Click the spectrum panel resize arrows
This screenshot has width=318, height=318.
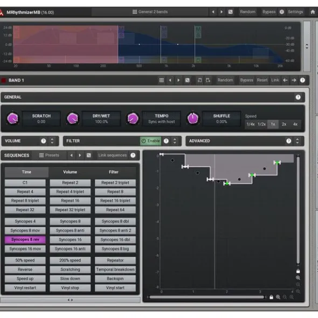pos(307,46)
